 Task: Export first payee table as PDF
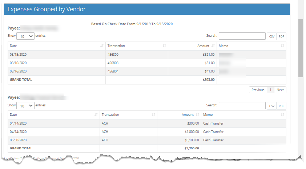(281, 36)
